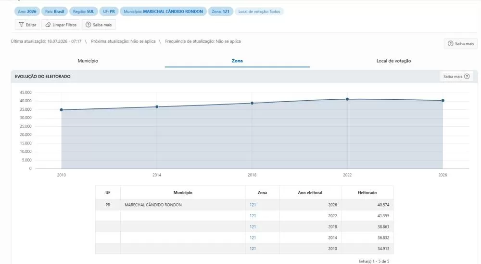481x264 pixels.
Task: Open the Município: Marechal Cândido Rondon filter chip
Action: click(163, 12)
